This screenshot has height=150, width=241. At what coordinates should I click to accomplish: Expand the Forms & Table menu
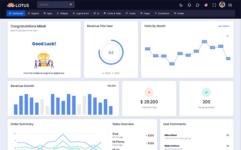pyautogui.click(x=112, y=13)
